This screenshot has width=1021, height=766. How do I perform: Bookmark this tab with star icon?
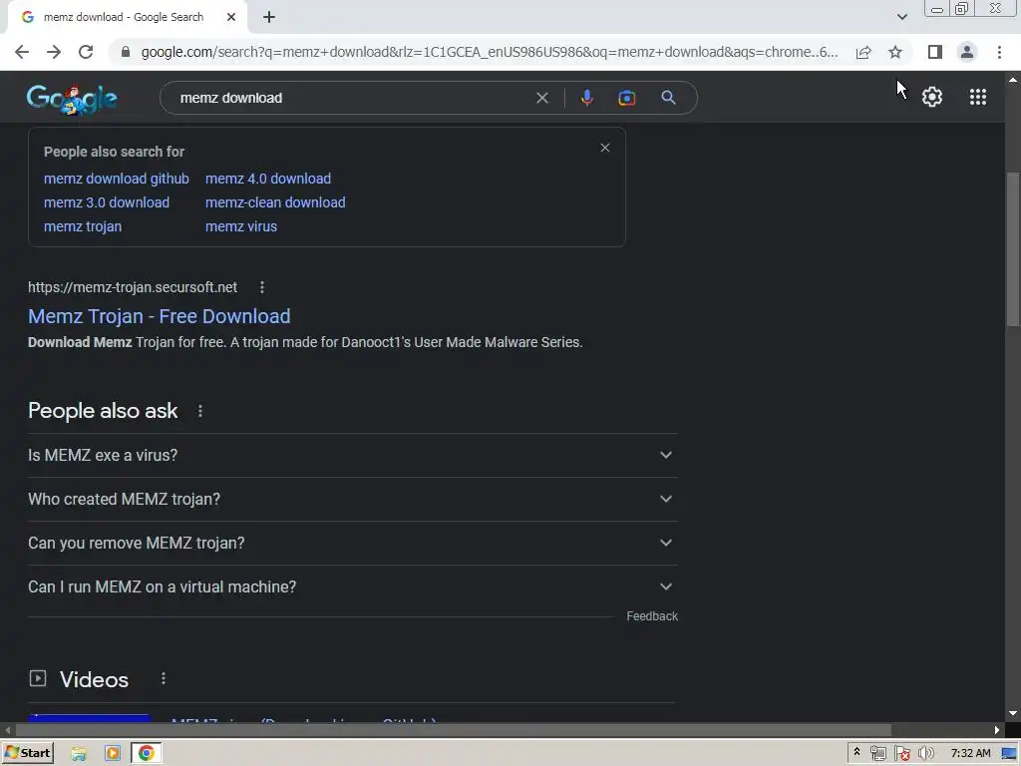tap(895, 52)
